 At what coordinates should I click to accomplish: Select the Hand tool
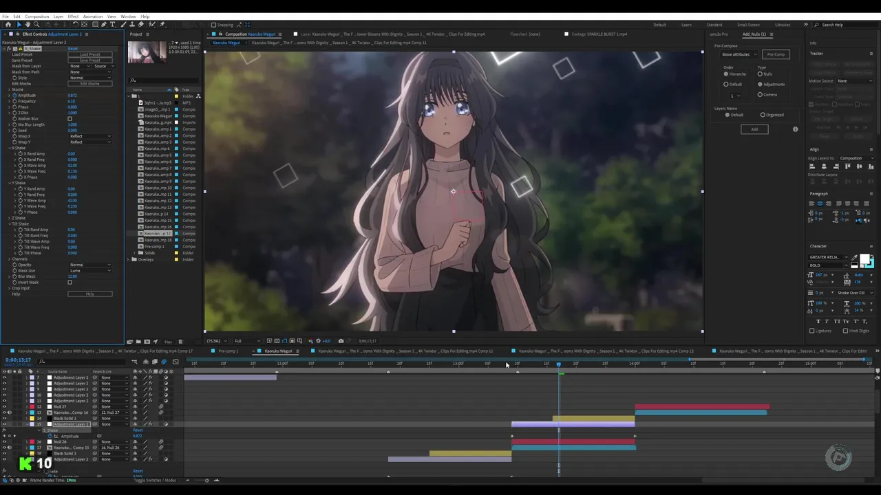(28, 24)
